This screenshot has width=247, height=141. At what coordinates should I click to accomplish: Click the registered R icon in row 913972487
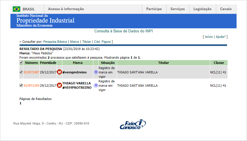(x=96, y=72)
